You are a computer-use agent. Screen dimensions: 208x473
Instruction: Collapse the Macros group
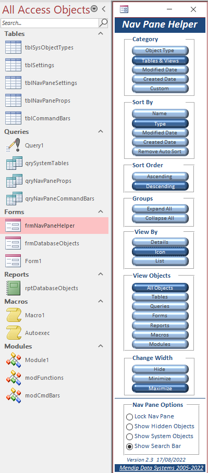coord(101,301)
